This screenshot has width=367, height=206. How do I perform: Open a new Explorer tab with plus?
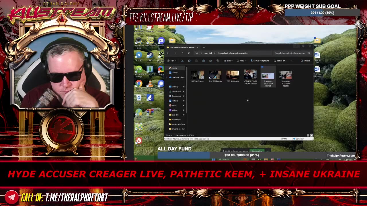(x=204, y=47)
